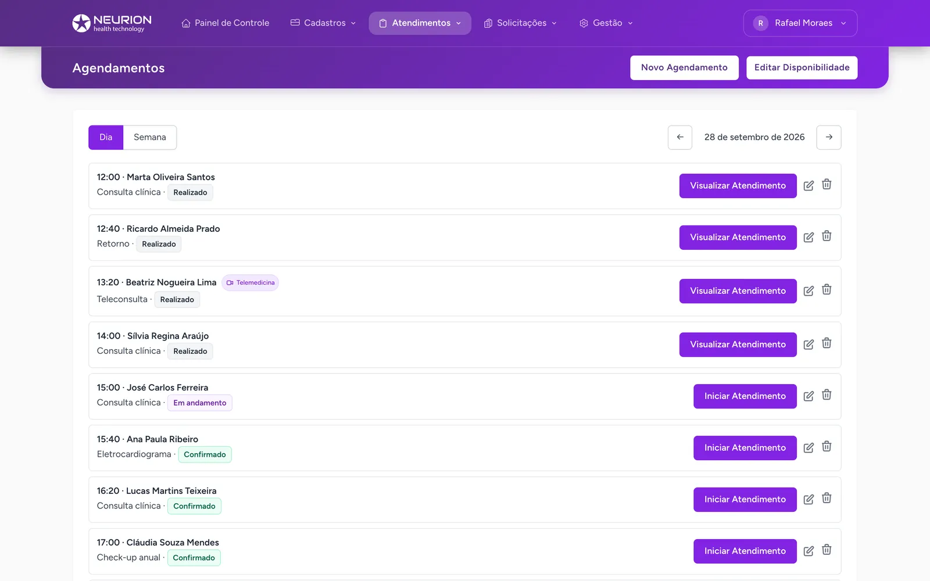Select Dia view toggle

coord(106,137)
